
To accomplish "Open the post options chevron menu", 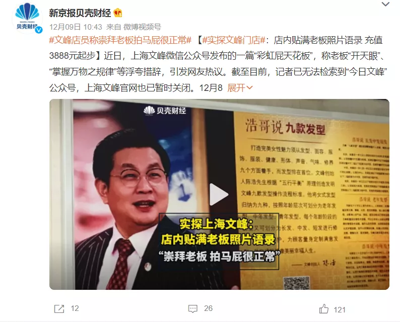I will (385, 4).
